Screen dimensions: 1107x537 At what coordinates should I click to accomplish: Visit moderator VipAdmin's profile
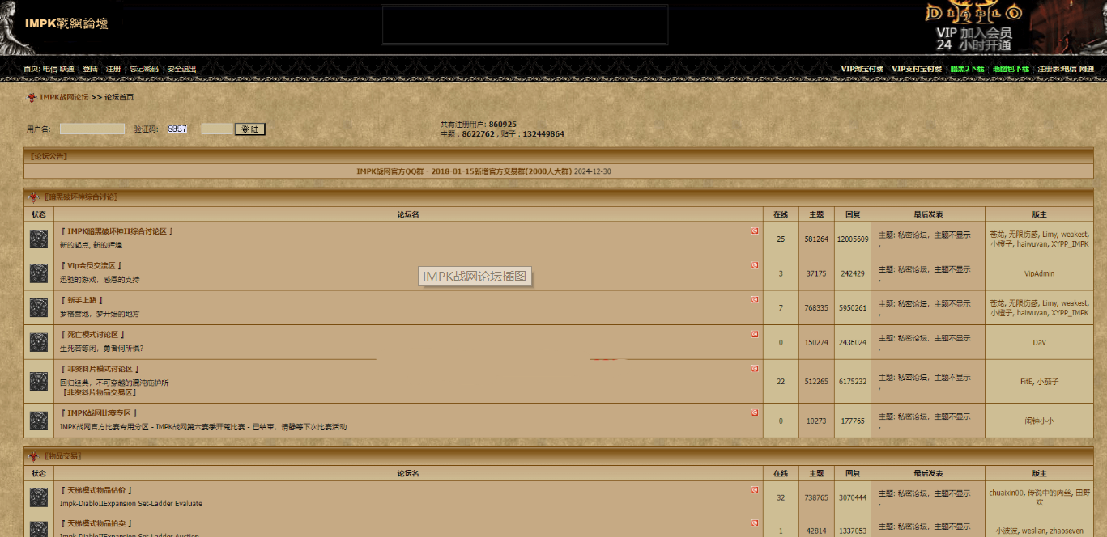pos(1039,273)
